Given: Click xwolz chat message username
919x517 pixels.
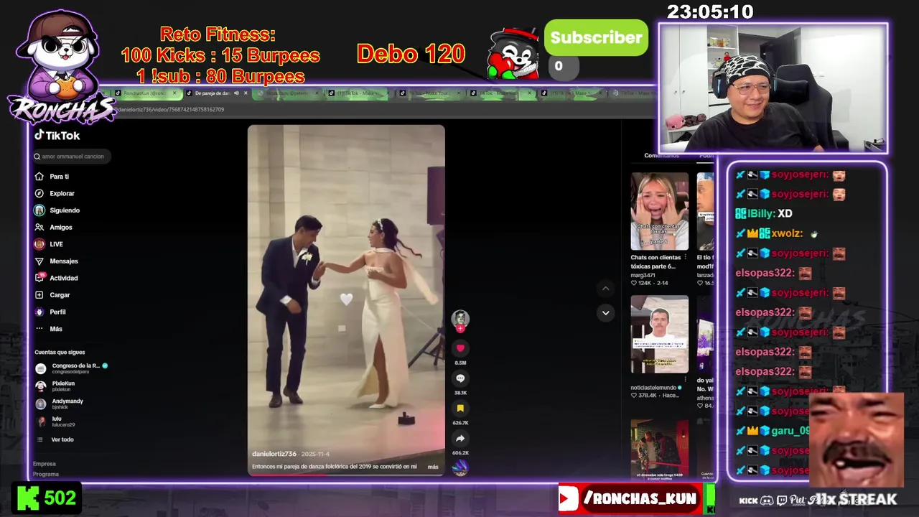Looking at the screenshot, I should coord(785,233).
